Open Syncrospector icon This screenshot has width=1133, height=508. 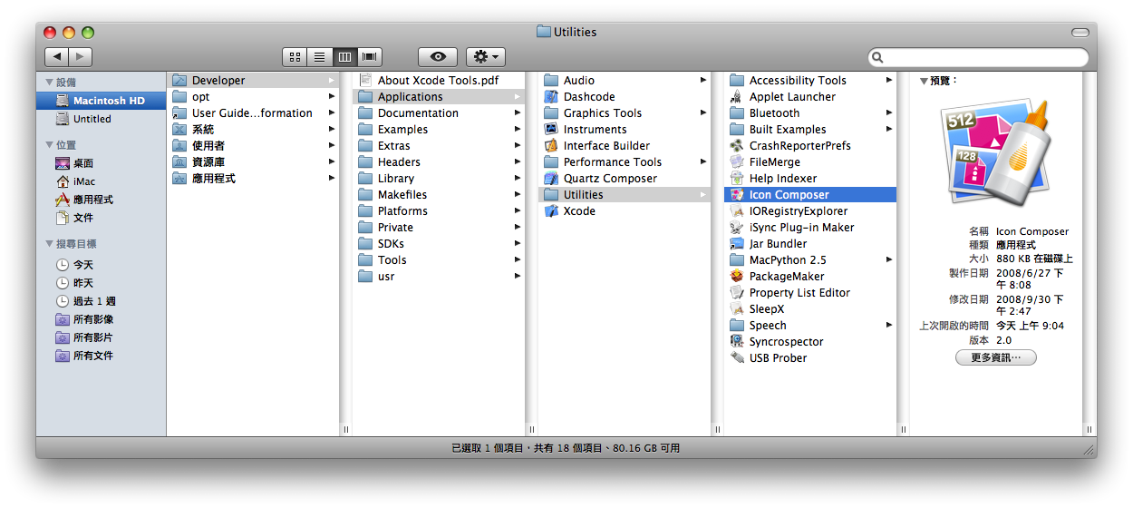point(737,342)
